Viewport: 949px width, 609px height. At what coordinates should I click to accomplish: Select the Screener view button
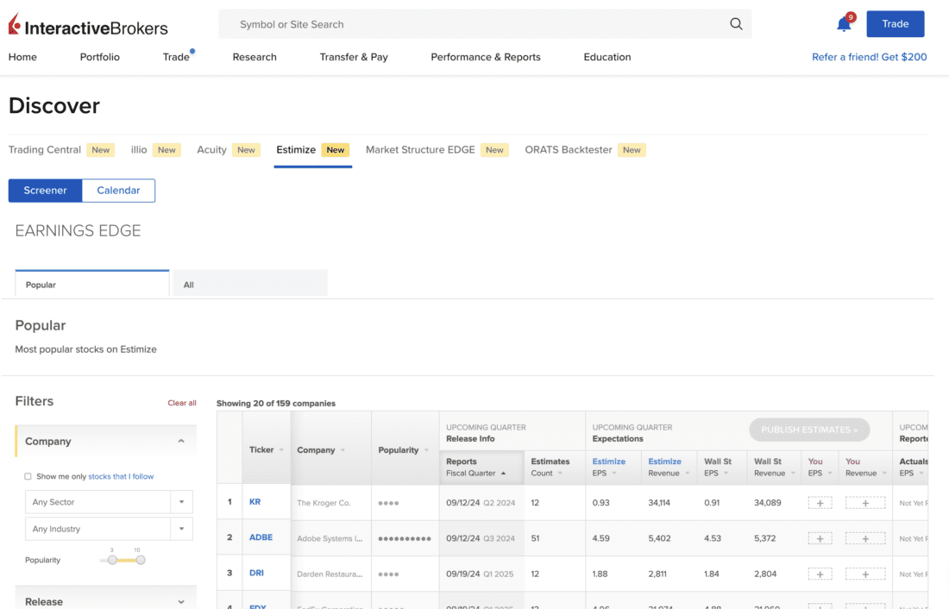[46, 190]
